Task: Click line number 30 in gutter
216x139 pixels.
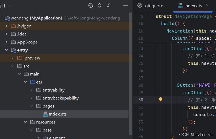Action: coord(141,100)
